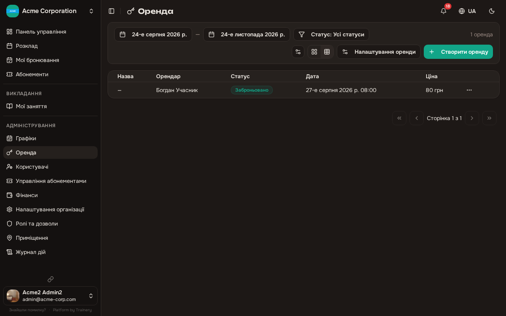
Task: Open Мої бронювання in the sidebar
Action: pos(51,60)
